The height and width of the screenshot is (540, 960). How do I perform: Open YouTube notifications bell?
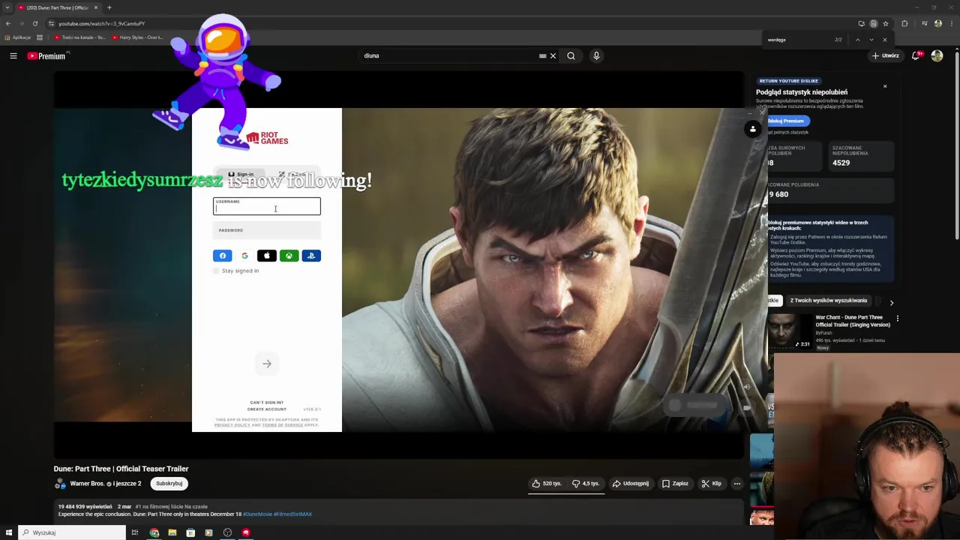tap(916, 55)
